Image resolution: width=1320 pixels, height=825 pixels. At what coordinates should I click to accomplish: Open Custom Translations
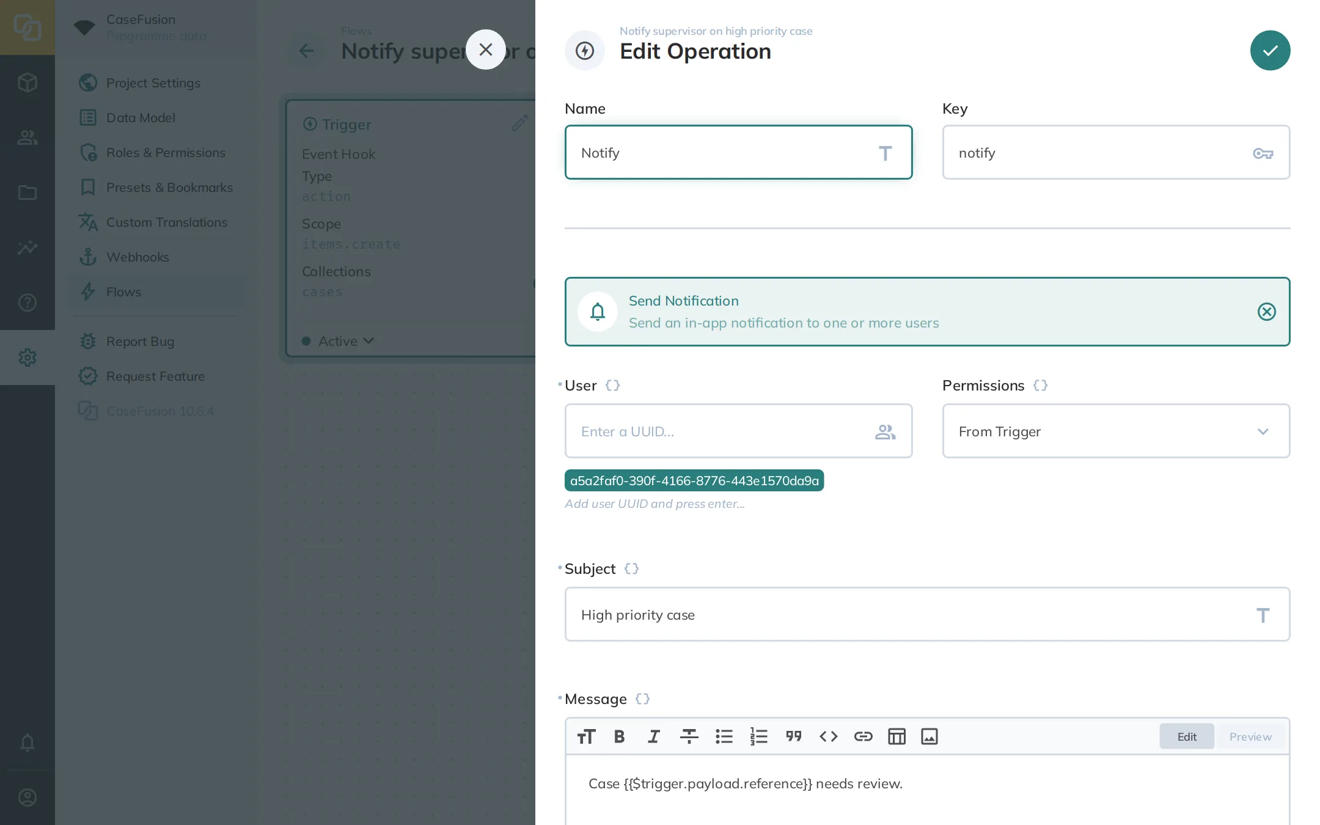click(x=156, y=222)
